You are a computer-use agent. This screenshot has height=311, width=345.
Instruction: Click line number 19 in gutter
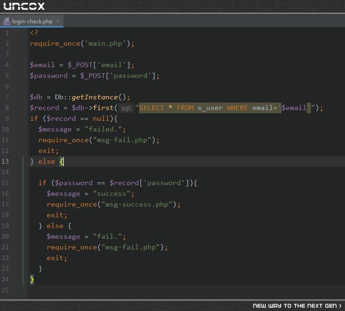pyautogui.click(x=5, y=226)
